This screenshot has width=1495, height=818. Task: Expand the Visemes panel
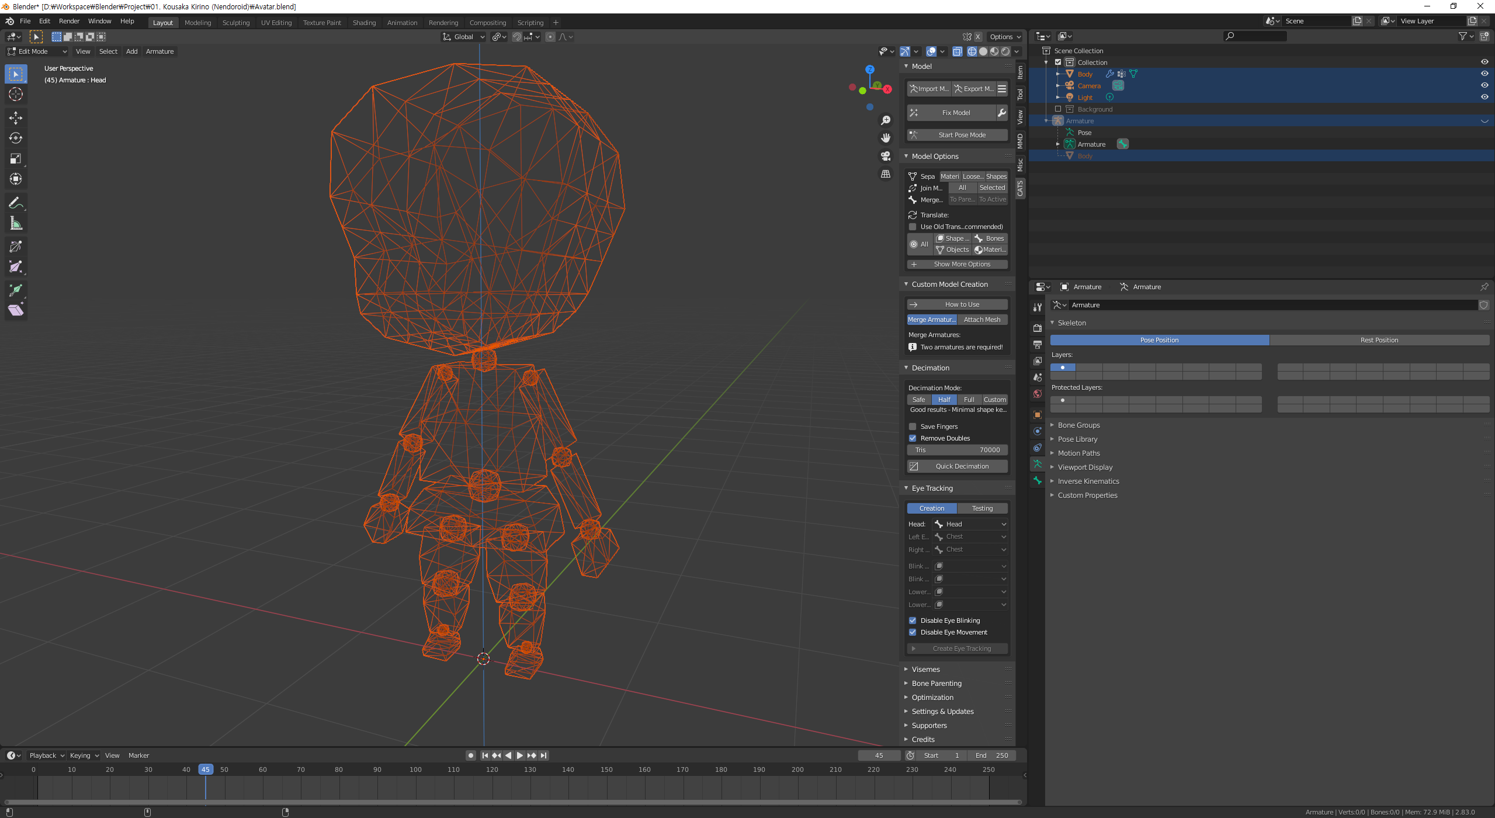point(925,670)
